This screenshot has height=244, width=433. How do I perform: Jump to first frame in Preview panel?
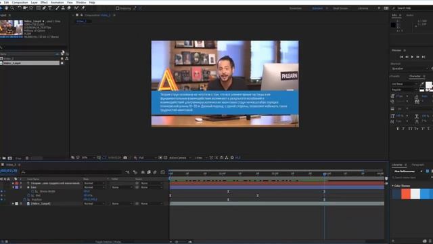401,57
